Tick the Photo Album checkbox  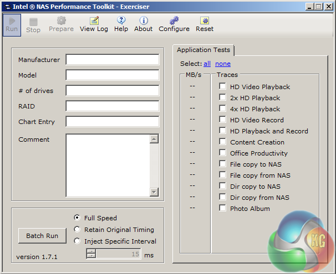click(223, 209)
